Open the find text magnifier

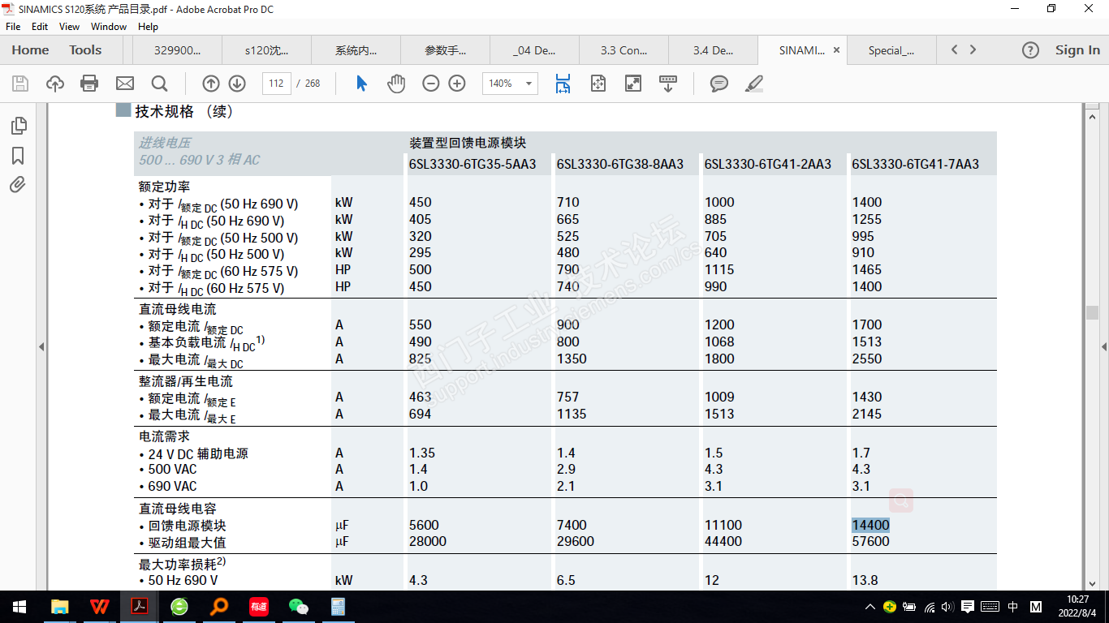point(159,84)
